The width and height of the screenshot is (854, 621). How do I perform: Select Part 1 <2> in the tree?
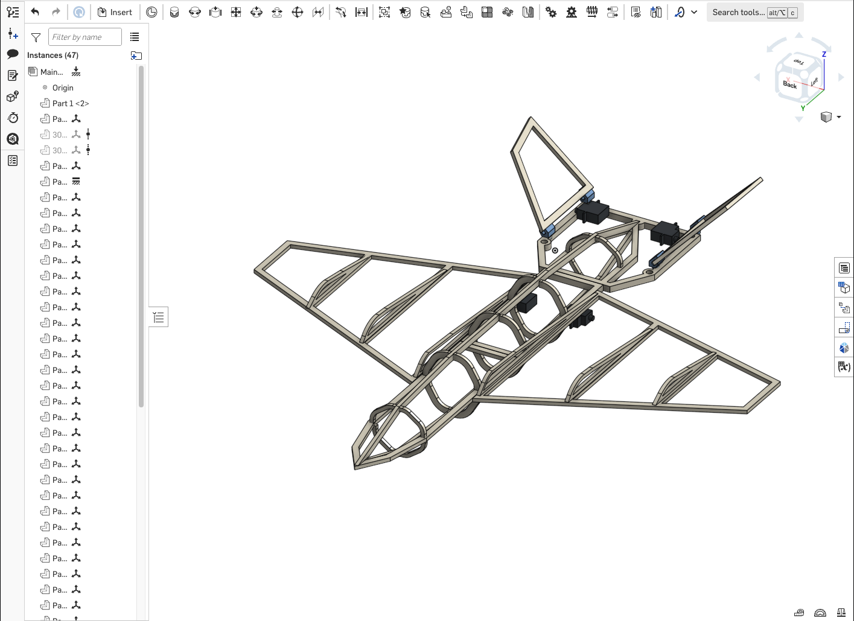point(71,103)
